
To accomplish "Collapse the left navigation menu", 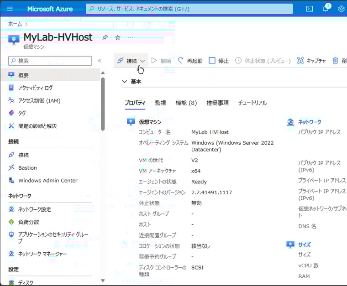I will click(x=100, y=61).
